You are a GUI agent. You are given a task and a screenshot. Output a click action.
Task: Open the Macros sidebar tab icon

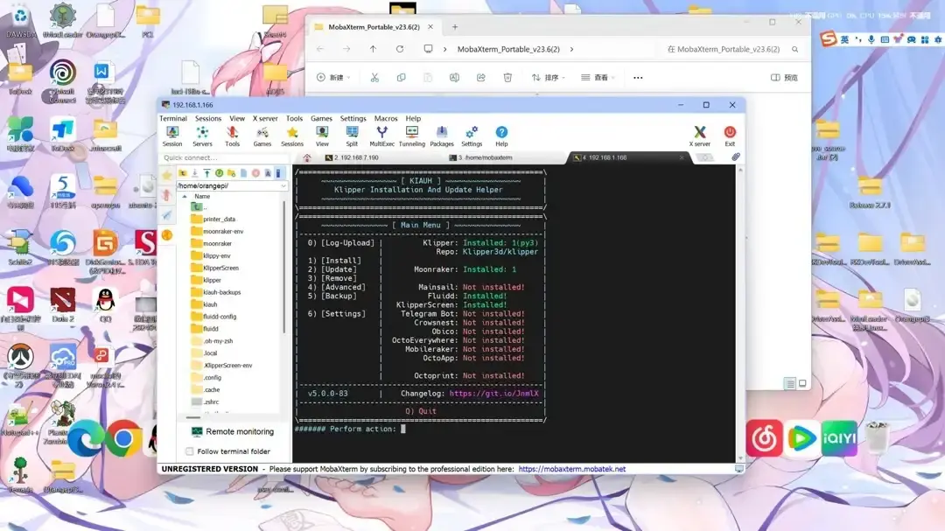[167, 215]
